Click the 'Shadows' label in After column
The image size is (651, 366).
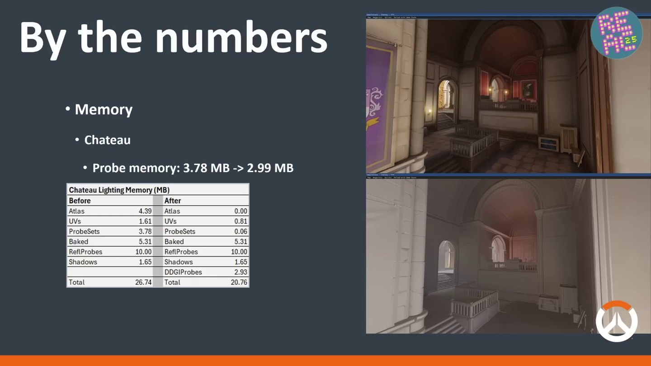(x=179, y=262)
